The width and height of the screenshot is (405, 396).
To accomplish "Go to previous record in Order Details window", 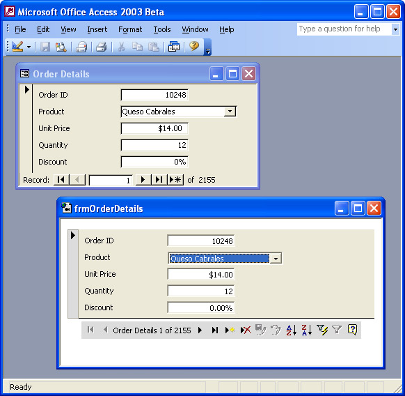I will (x=77, y=180).
